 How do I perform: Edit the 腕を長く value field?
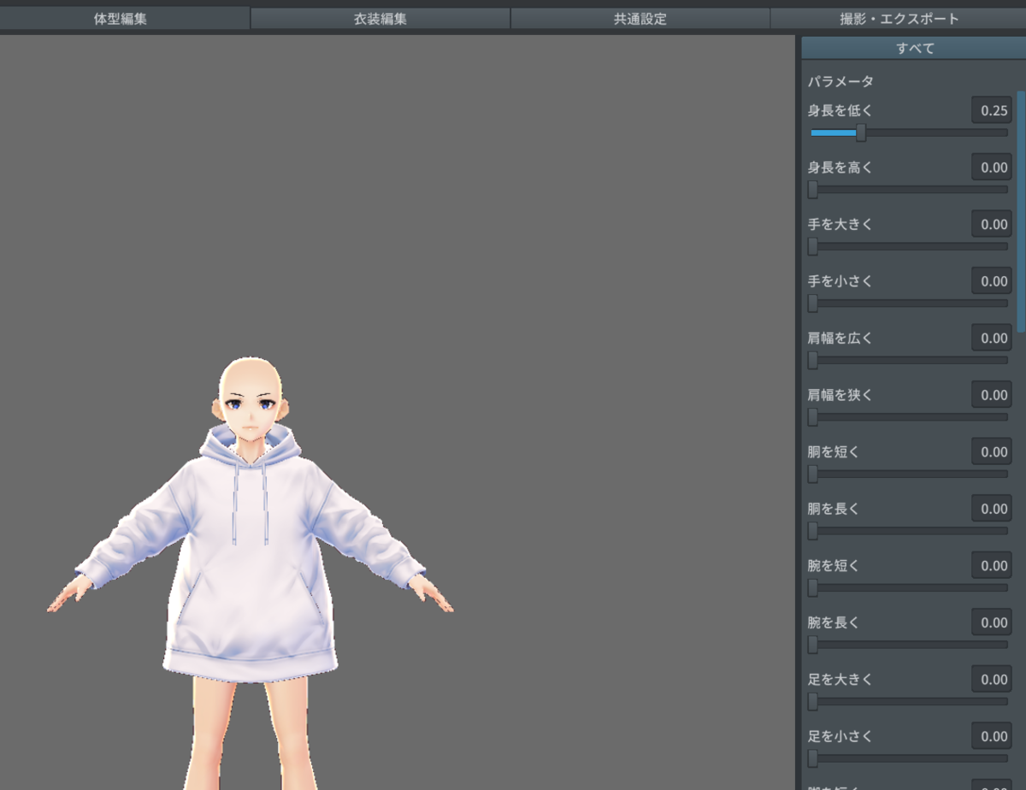992,622
